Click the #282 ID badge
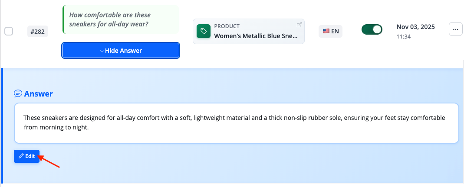 point(38,31)
